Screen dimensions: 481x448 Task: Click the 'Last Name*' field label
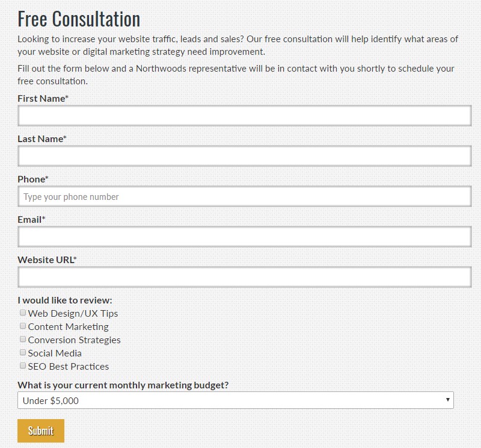(42, 139)
